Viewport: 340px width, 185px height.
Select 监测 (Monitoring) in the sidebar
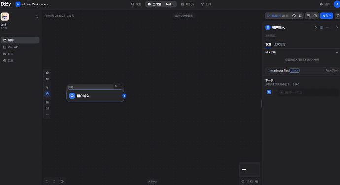(x=20, y=61)
